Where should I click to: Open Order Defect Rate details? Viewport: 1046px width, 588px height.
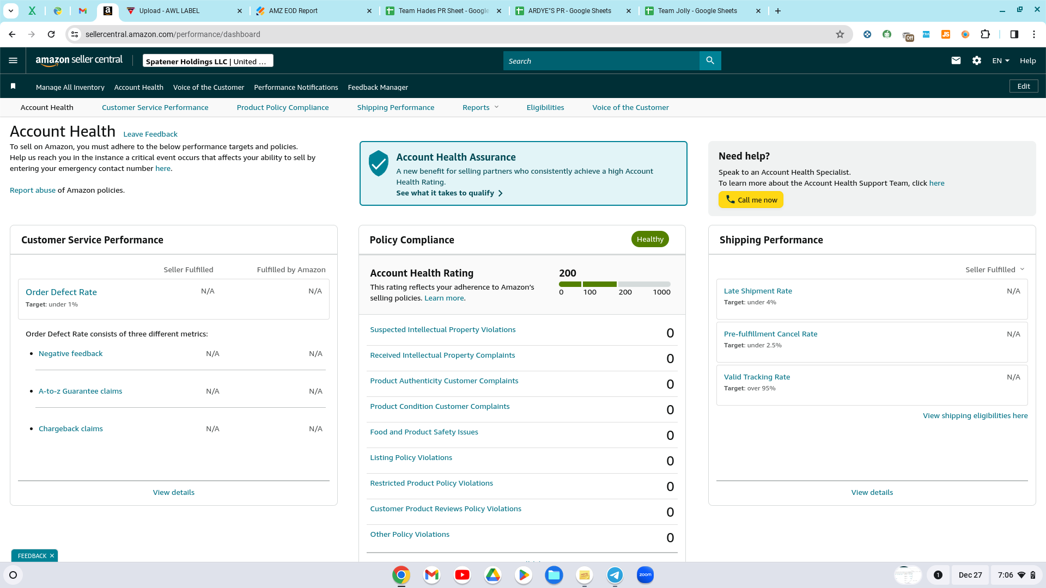(x=61, y=292)
